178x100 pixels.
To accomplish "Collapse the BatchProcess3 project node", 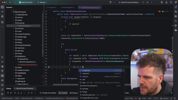I will click(11, 12).
